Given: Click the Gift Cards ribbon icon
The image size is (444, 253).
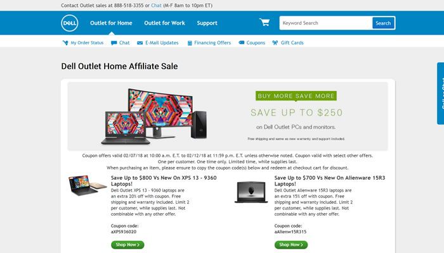Looking at the screenshot, I should pyautogui.click(x=275, y=42).
